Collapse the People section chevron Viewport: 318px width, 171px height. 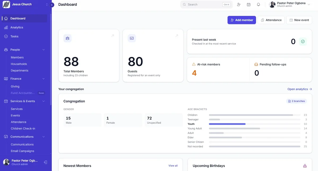tap(44, 50)
